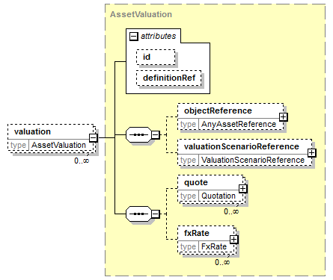Expand the fxRate element
This screenshot has height=280, width=333.
click(x=233, y=240)
